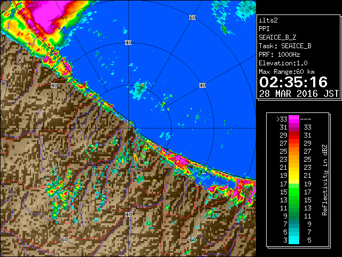Image resolution: width=342 pixels, height=257 pixels.
Task: Click the "60" range label in the southwest
Action: 64,239
